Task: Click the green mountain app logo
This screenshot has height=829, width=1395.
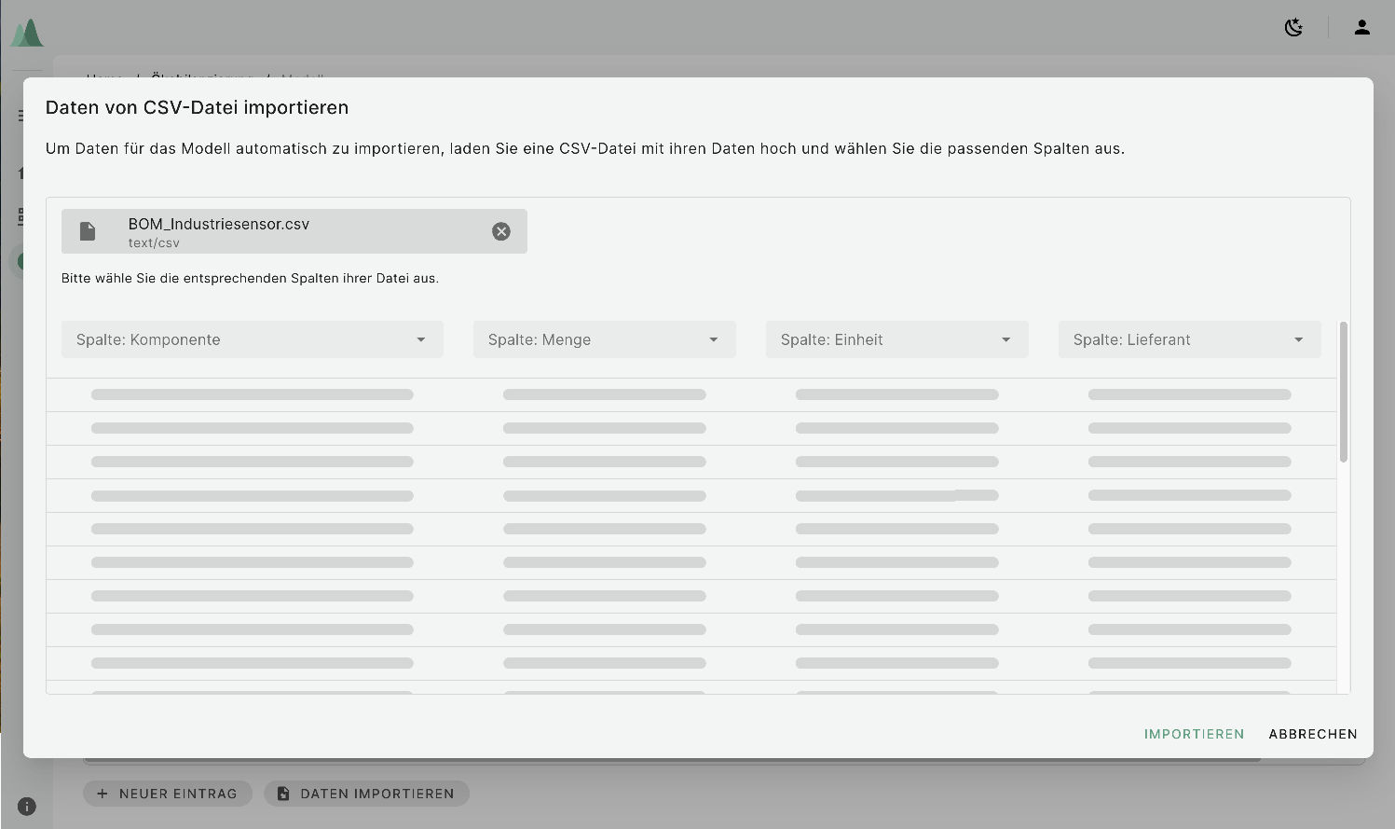Action: [x=27, y=34]
